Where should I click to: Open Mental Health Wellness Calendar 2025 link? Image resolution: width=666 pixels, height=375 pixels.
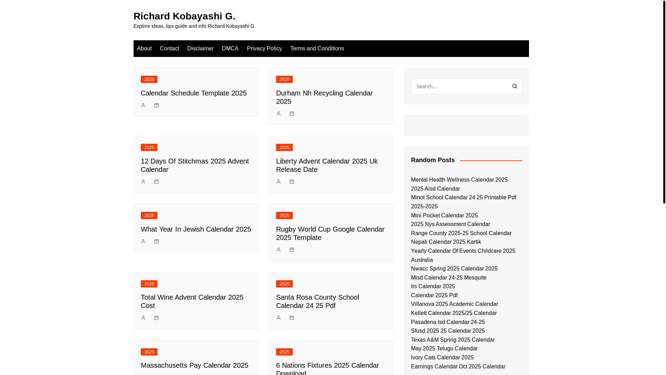click(459, 180)
